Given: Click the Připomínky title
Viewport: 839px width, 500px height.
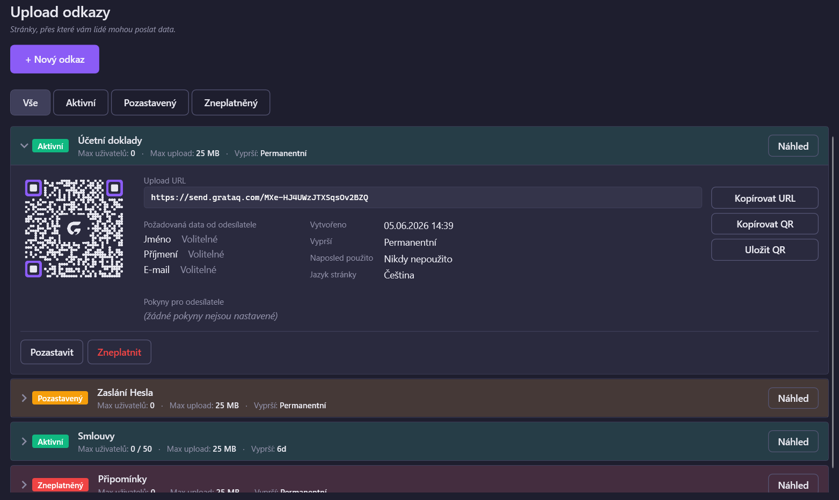Looking at the screenshot, I should (122, 479).
